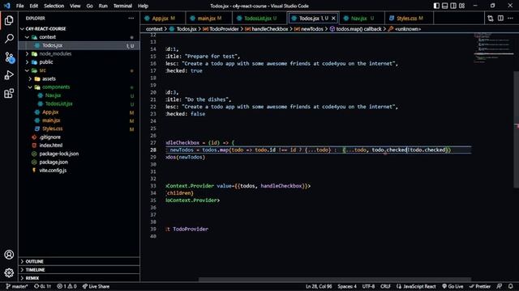The height and width of the screenshot is (291, 519).
Task: Change indentation Spaces: 4
Action: click(x=347, y=286)
